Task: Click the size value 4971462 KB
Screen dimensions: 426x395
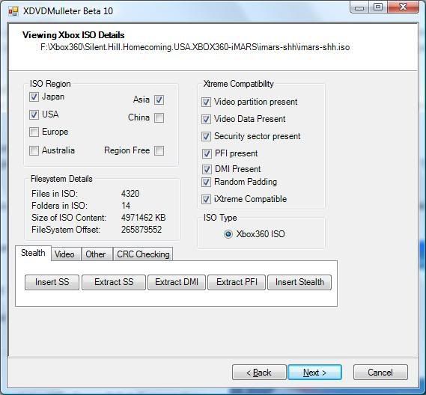Action: tap(144, 218)
